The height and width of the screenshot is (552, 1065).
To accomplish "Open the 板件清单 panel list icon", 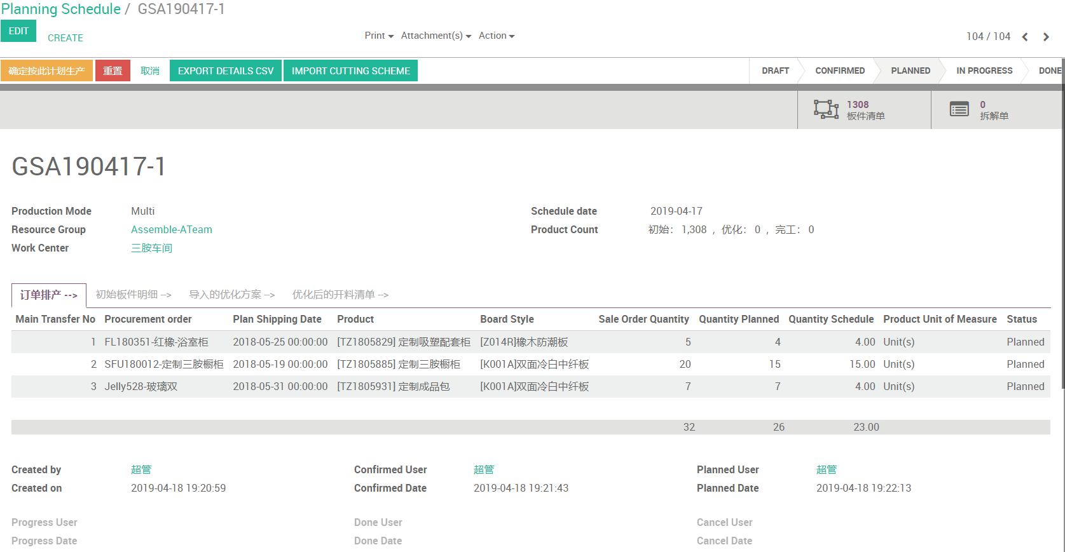I will [x=826, y=109].
